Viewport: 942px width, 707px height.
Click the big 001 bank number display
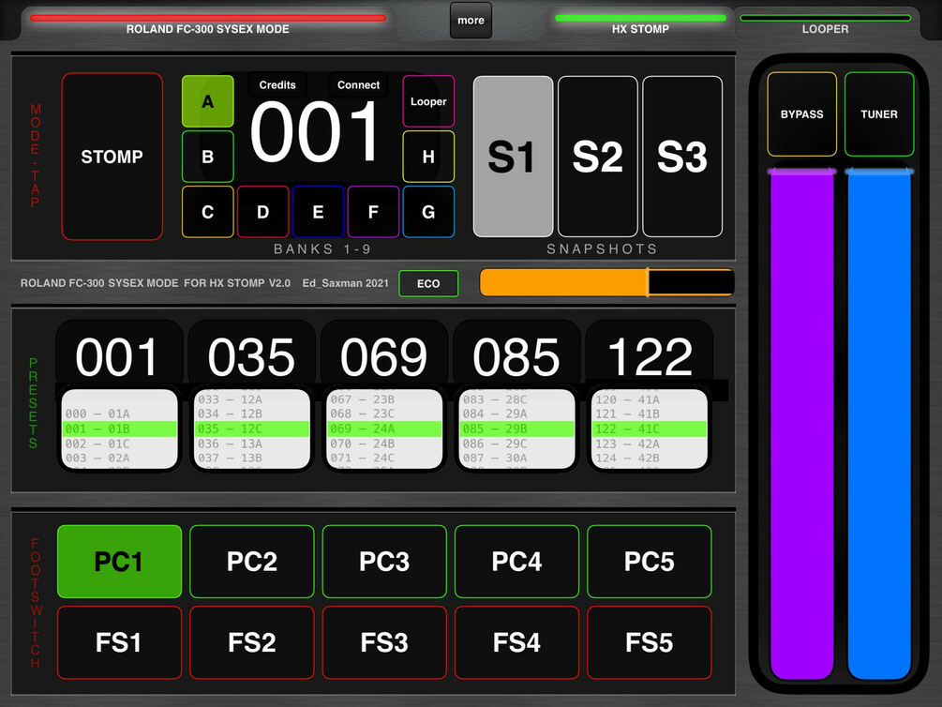point(316,131)
